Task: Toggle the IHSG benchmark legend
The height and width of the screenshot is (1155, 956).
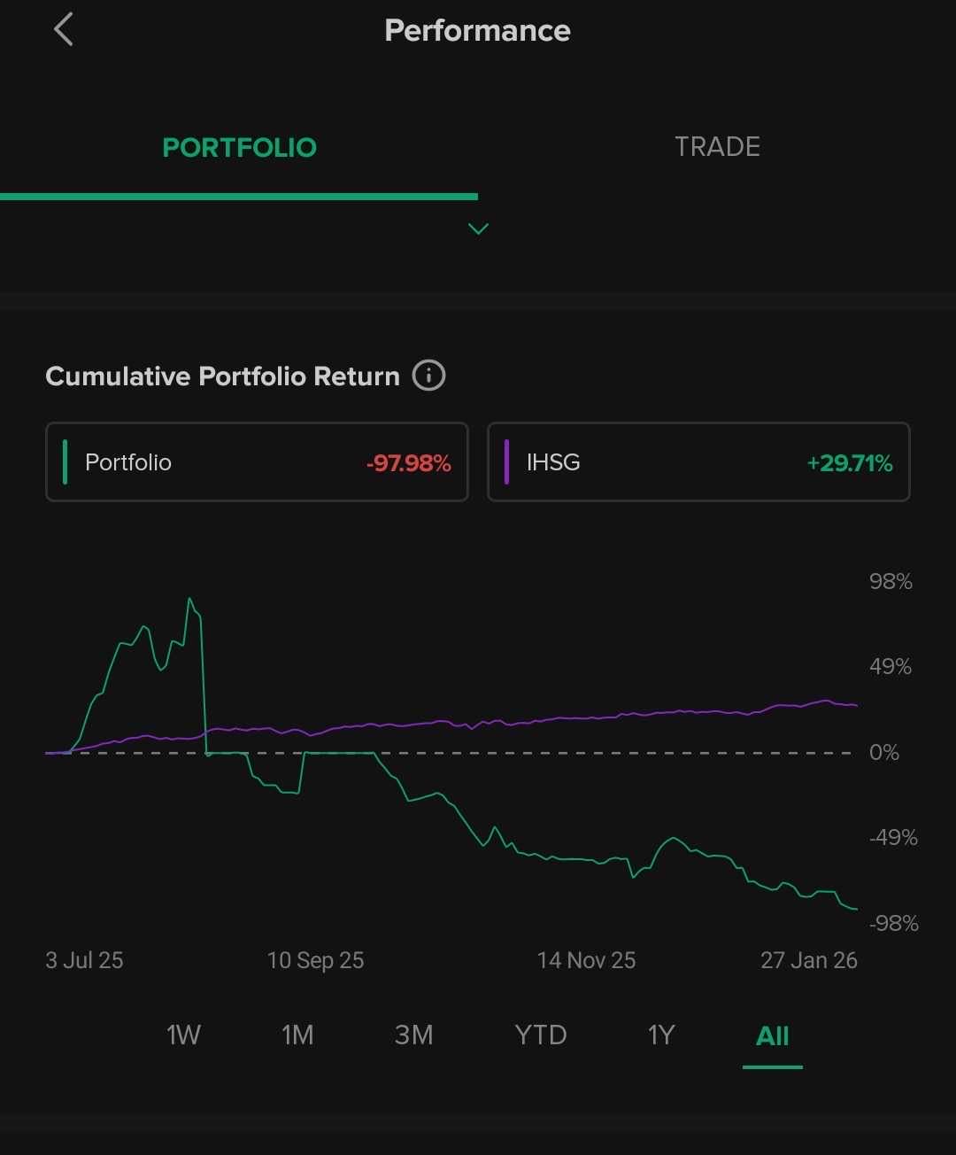Action: [x=698, y=462]
